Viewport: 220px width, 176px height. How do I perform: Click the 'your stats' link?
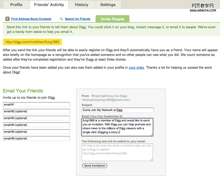tap(136, 67)
